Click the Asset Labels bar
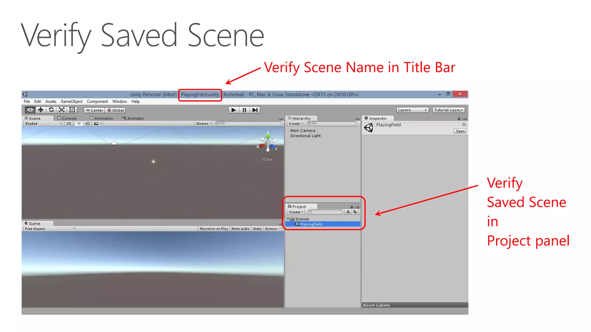Screen dimensions: 591x332 (415, 305)
